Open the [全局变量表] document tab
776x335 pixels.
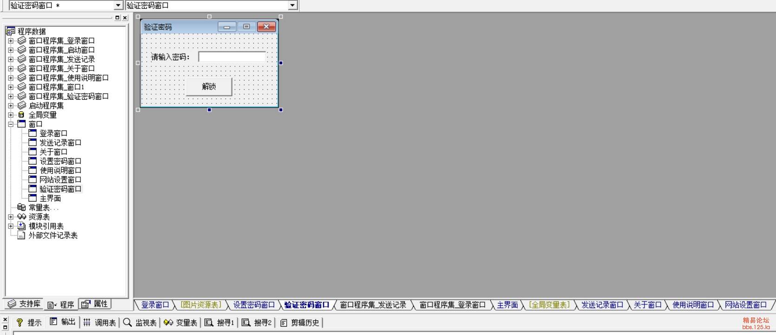click(549, 305)
